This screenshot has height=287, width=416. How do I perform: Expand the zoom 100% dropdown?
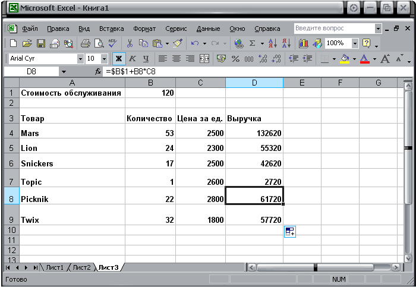pos(355,43)
